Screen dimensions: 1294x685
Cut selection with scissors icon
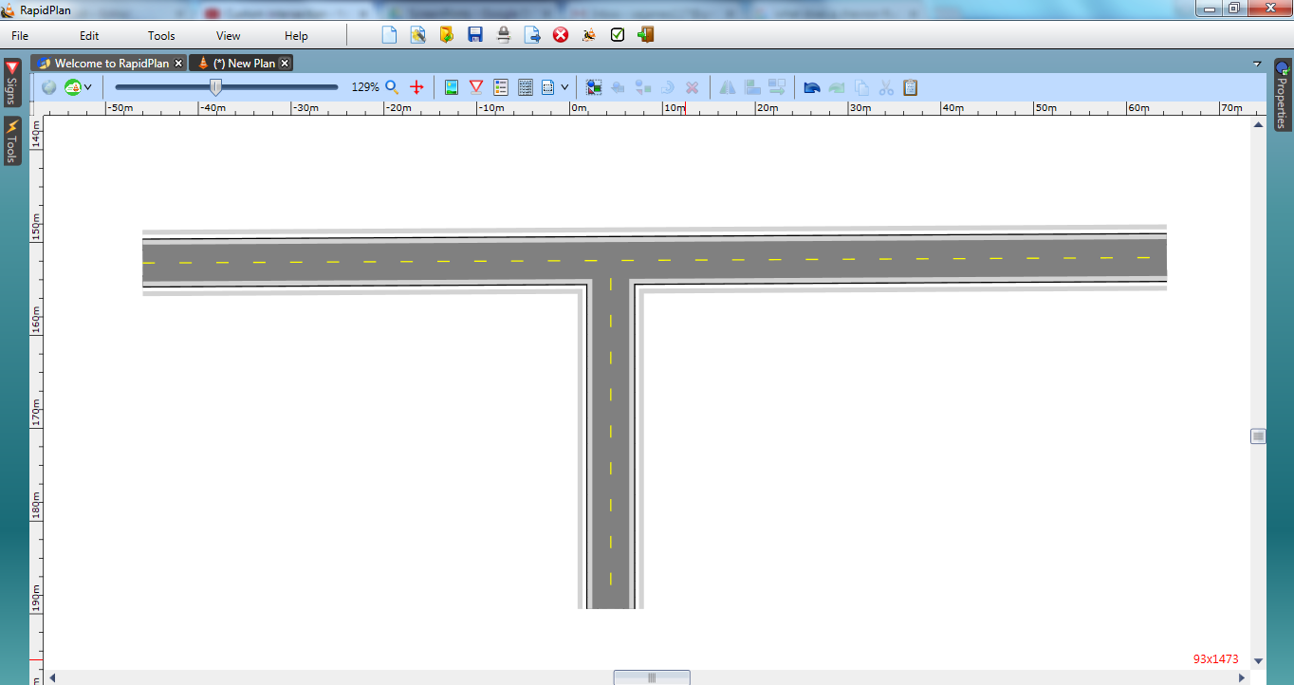[886, 87]
